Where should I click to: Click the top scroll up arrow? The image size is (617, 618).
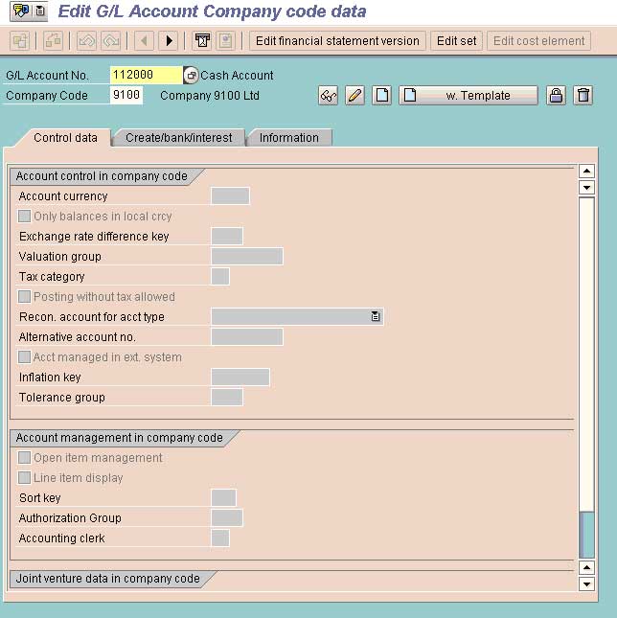(586, 172)
